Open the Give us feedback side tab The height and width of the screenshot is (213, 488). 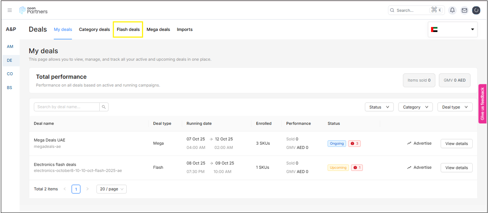(482, 104)
